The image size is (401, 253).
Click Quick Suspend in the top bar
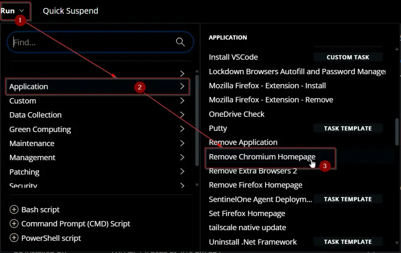point(71,11)
